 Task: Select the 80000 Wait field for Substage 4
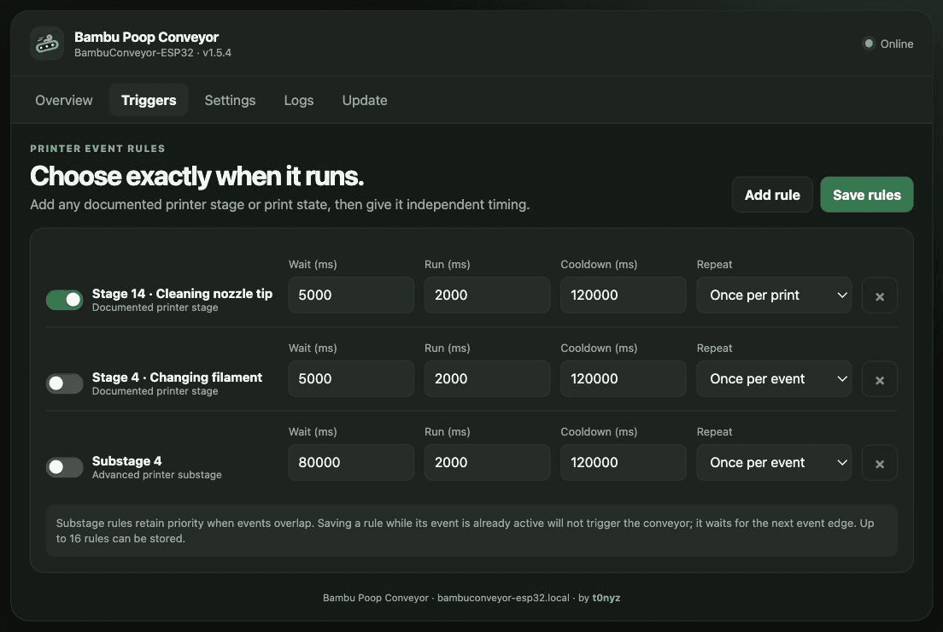click(x=351, y=462)
